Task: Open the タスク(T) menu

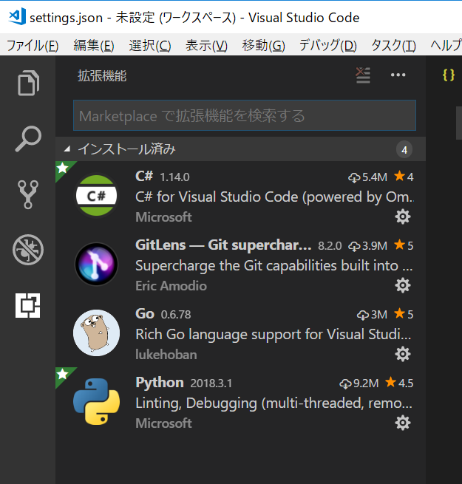Action: pos(394,46)
